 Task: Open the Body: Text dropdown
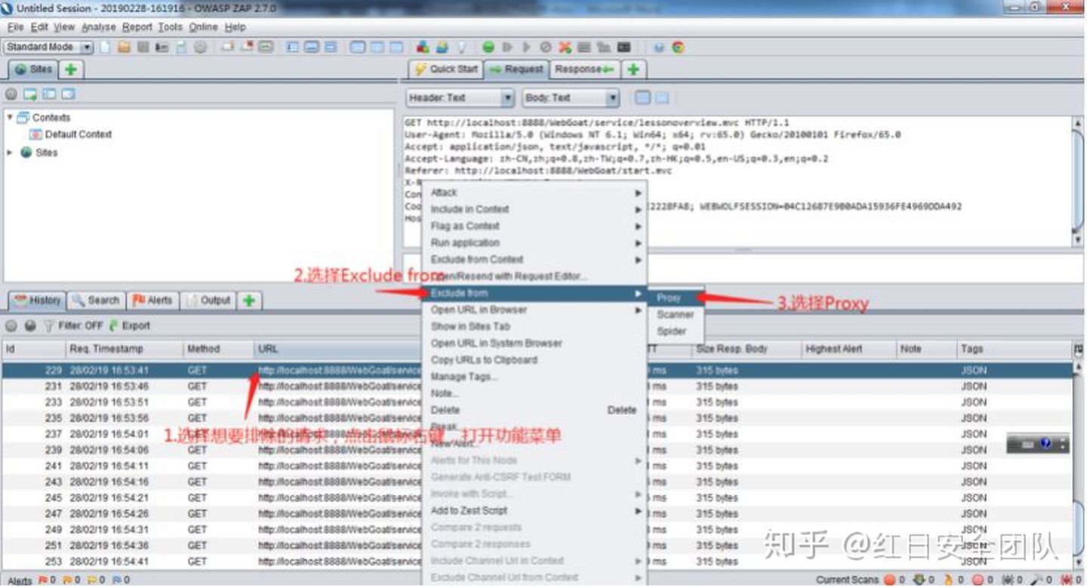pos(571,97)
